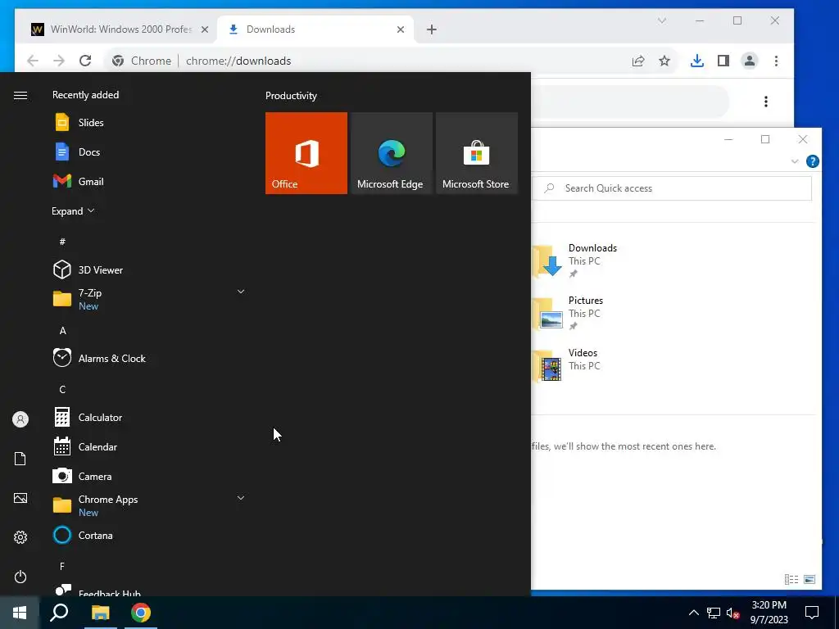Share this page icon in Chrome
The width and height of the screenshot is (839, 629).
coord(637,61)
